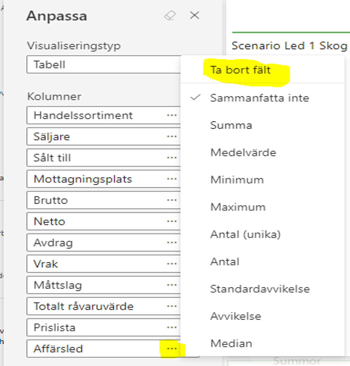Open the Mottagningsplats ellipsis menu
The height and width of the screenshot is (366, 350).
tap(172, 179)
